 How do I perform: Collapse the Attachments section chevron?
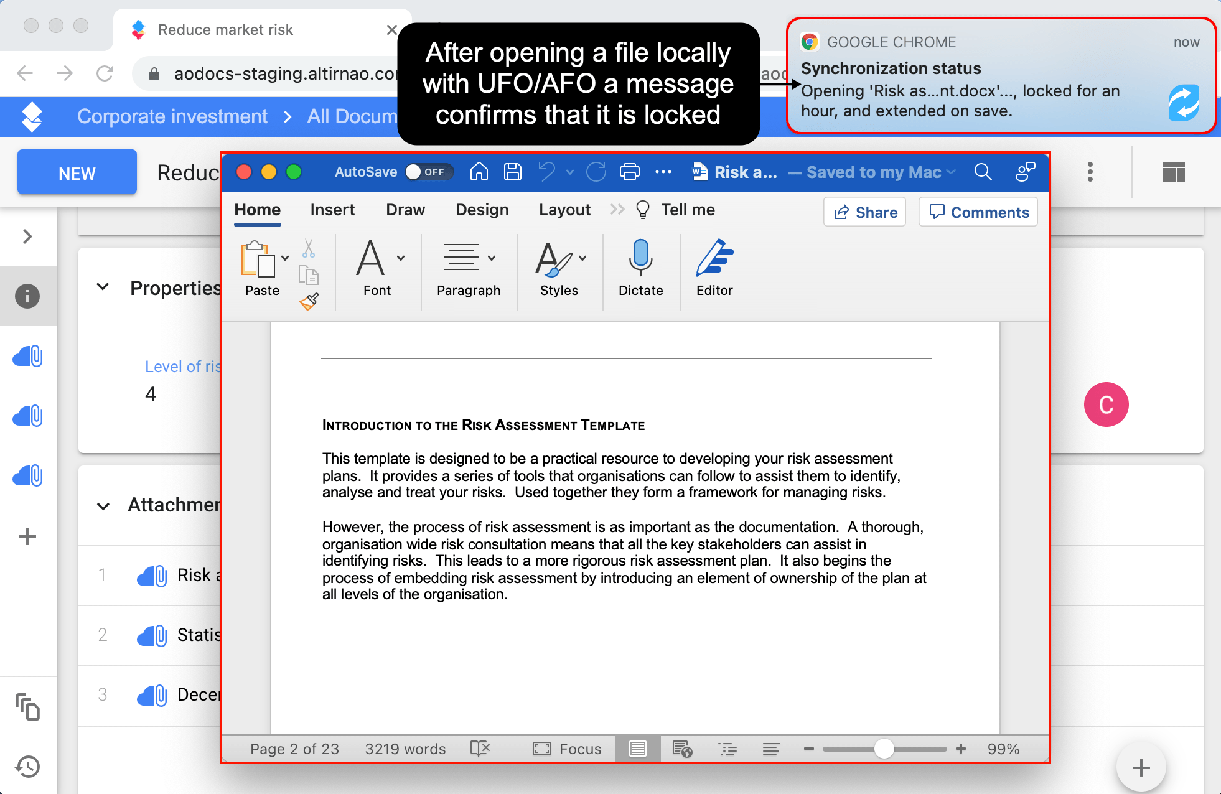click(x=103, y=506)
